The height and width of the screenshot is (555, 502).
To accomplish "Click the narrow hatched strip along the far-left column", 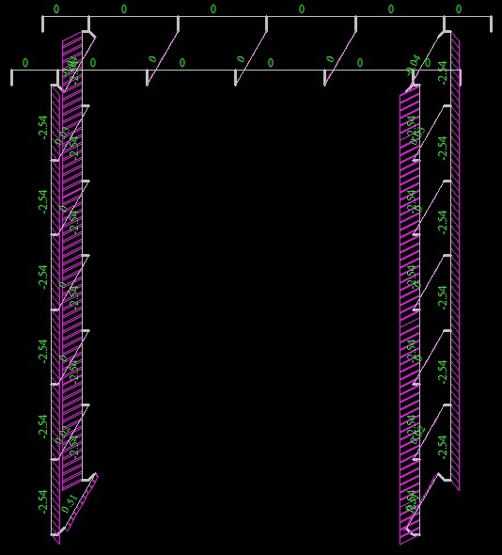I will (55, 314).
